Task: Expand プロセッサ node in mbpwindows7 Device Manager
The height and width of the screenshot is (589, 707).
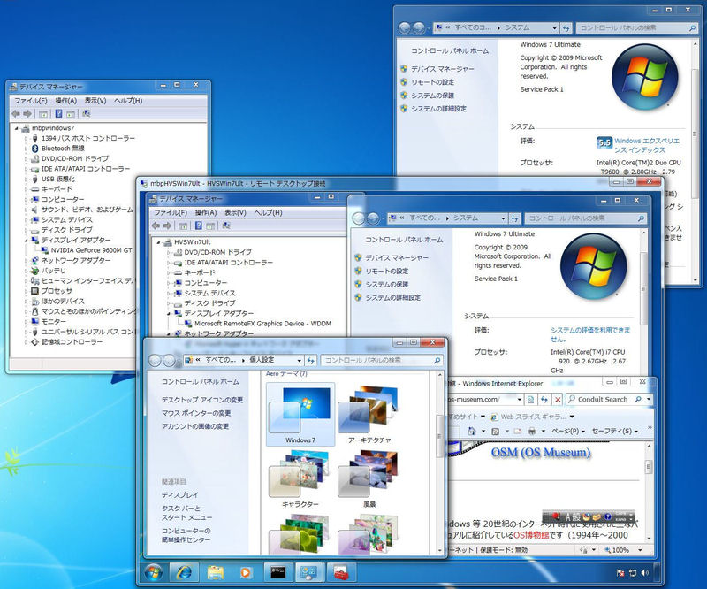Action: coord(27,291)
